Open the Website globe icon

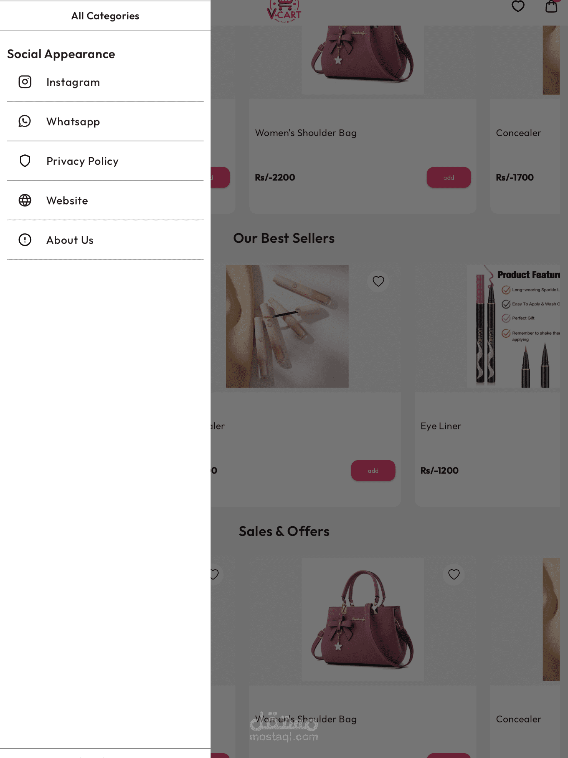click(x=25, y=200)
